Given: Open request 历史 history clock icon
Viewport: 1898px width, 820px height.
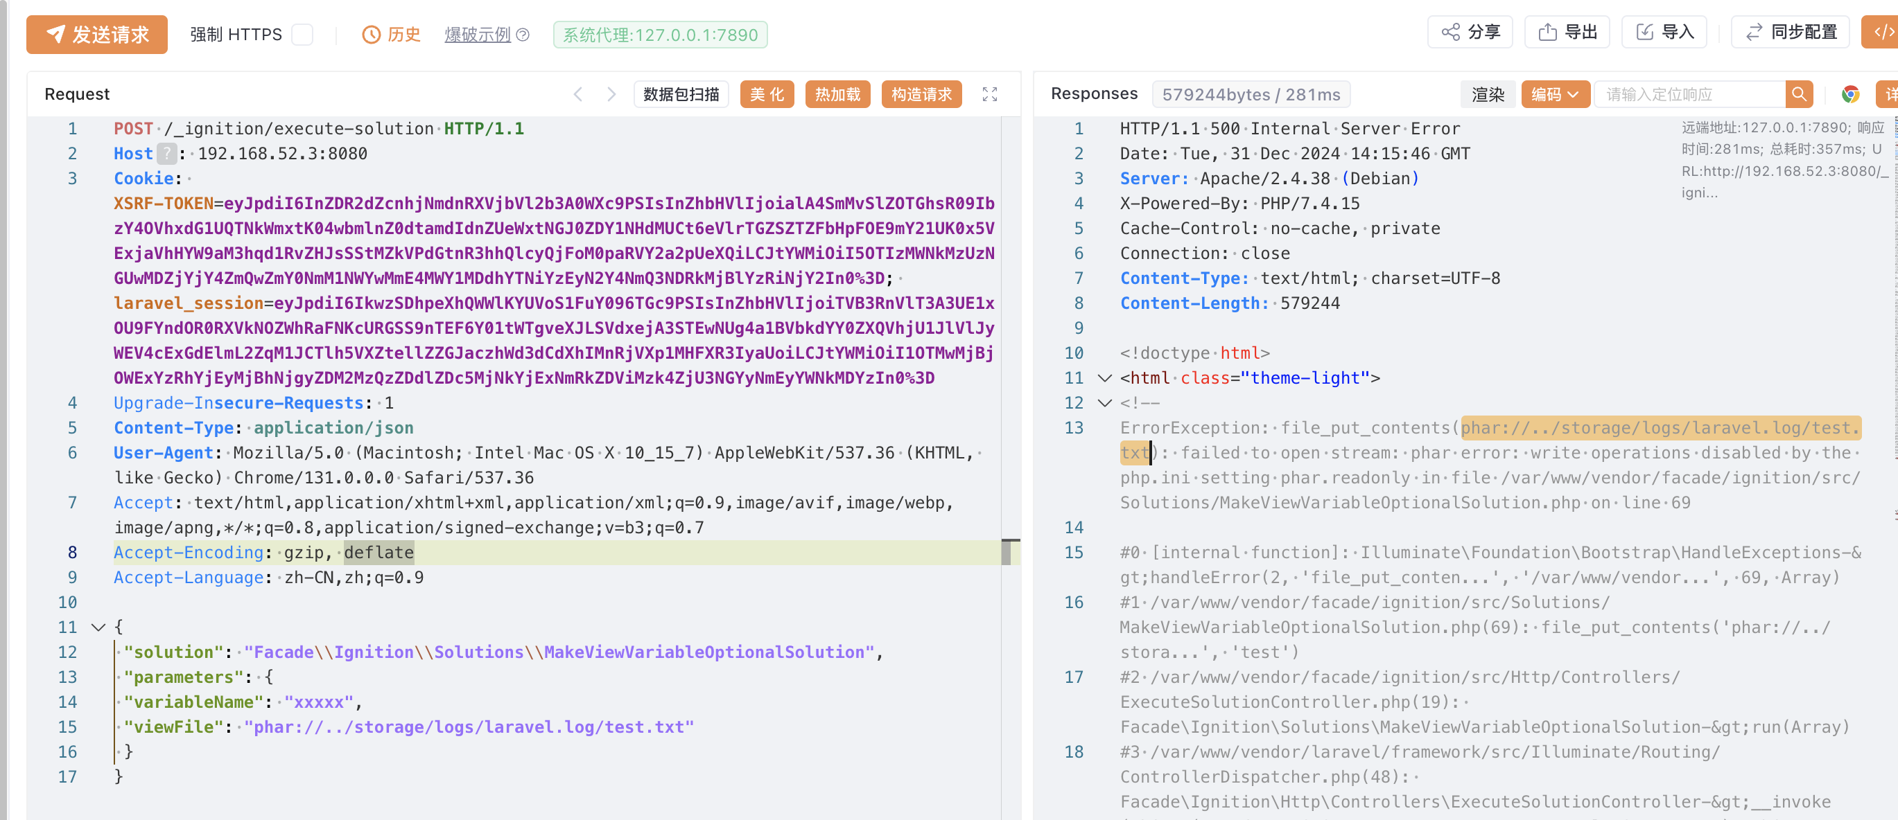Looking at the screenshot, I should coord(372,35).
